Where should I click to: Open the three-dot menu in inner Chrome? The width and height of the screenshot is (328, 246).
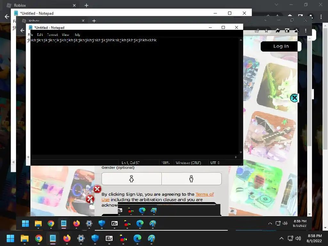coord(306,31)
